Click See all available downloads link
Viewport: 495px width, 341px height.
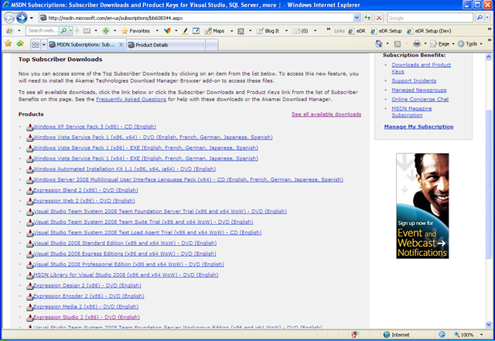click(x=326, y=114)
